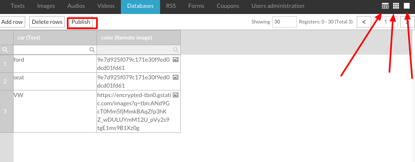
Task: Click the car (Text) column header
Action: 55,38
